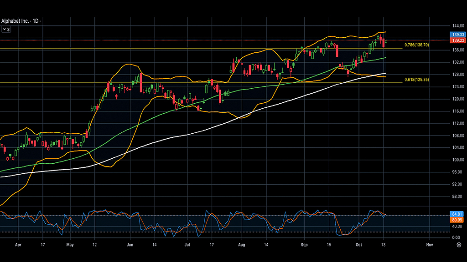Select the blue 84.81 stochastic value label
467x262 pixels.
click(457, 214)
